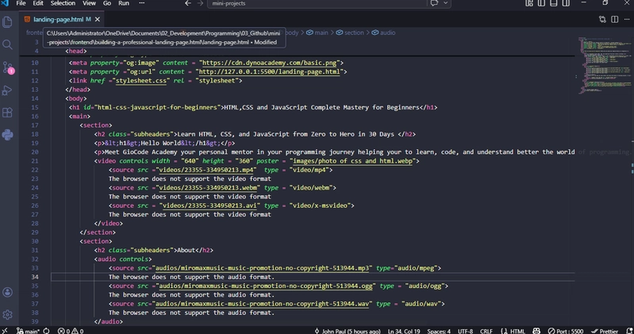Open the Edit menu
The width and height of the screenshot is (634, 334).
pyautogui.click(x=38, y=3)
